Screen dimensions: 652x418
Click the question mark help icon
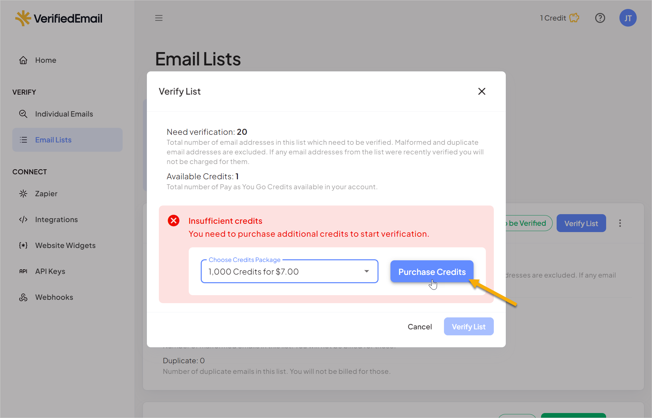pos(600,18)
